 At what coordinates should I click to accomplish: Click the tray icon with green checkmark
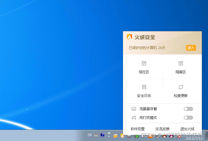click(136, 136)
